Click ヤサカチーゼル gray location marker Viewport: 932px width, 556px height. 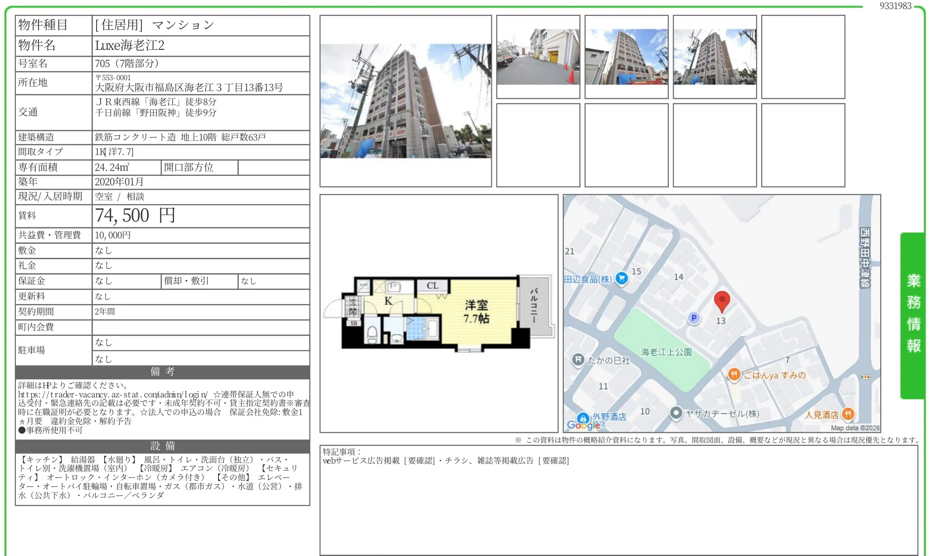[676, 413]
